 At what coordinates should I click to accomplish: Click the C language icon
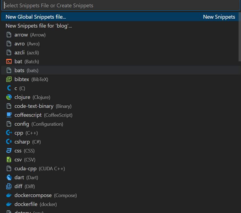tap(9, 88)
